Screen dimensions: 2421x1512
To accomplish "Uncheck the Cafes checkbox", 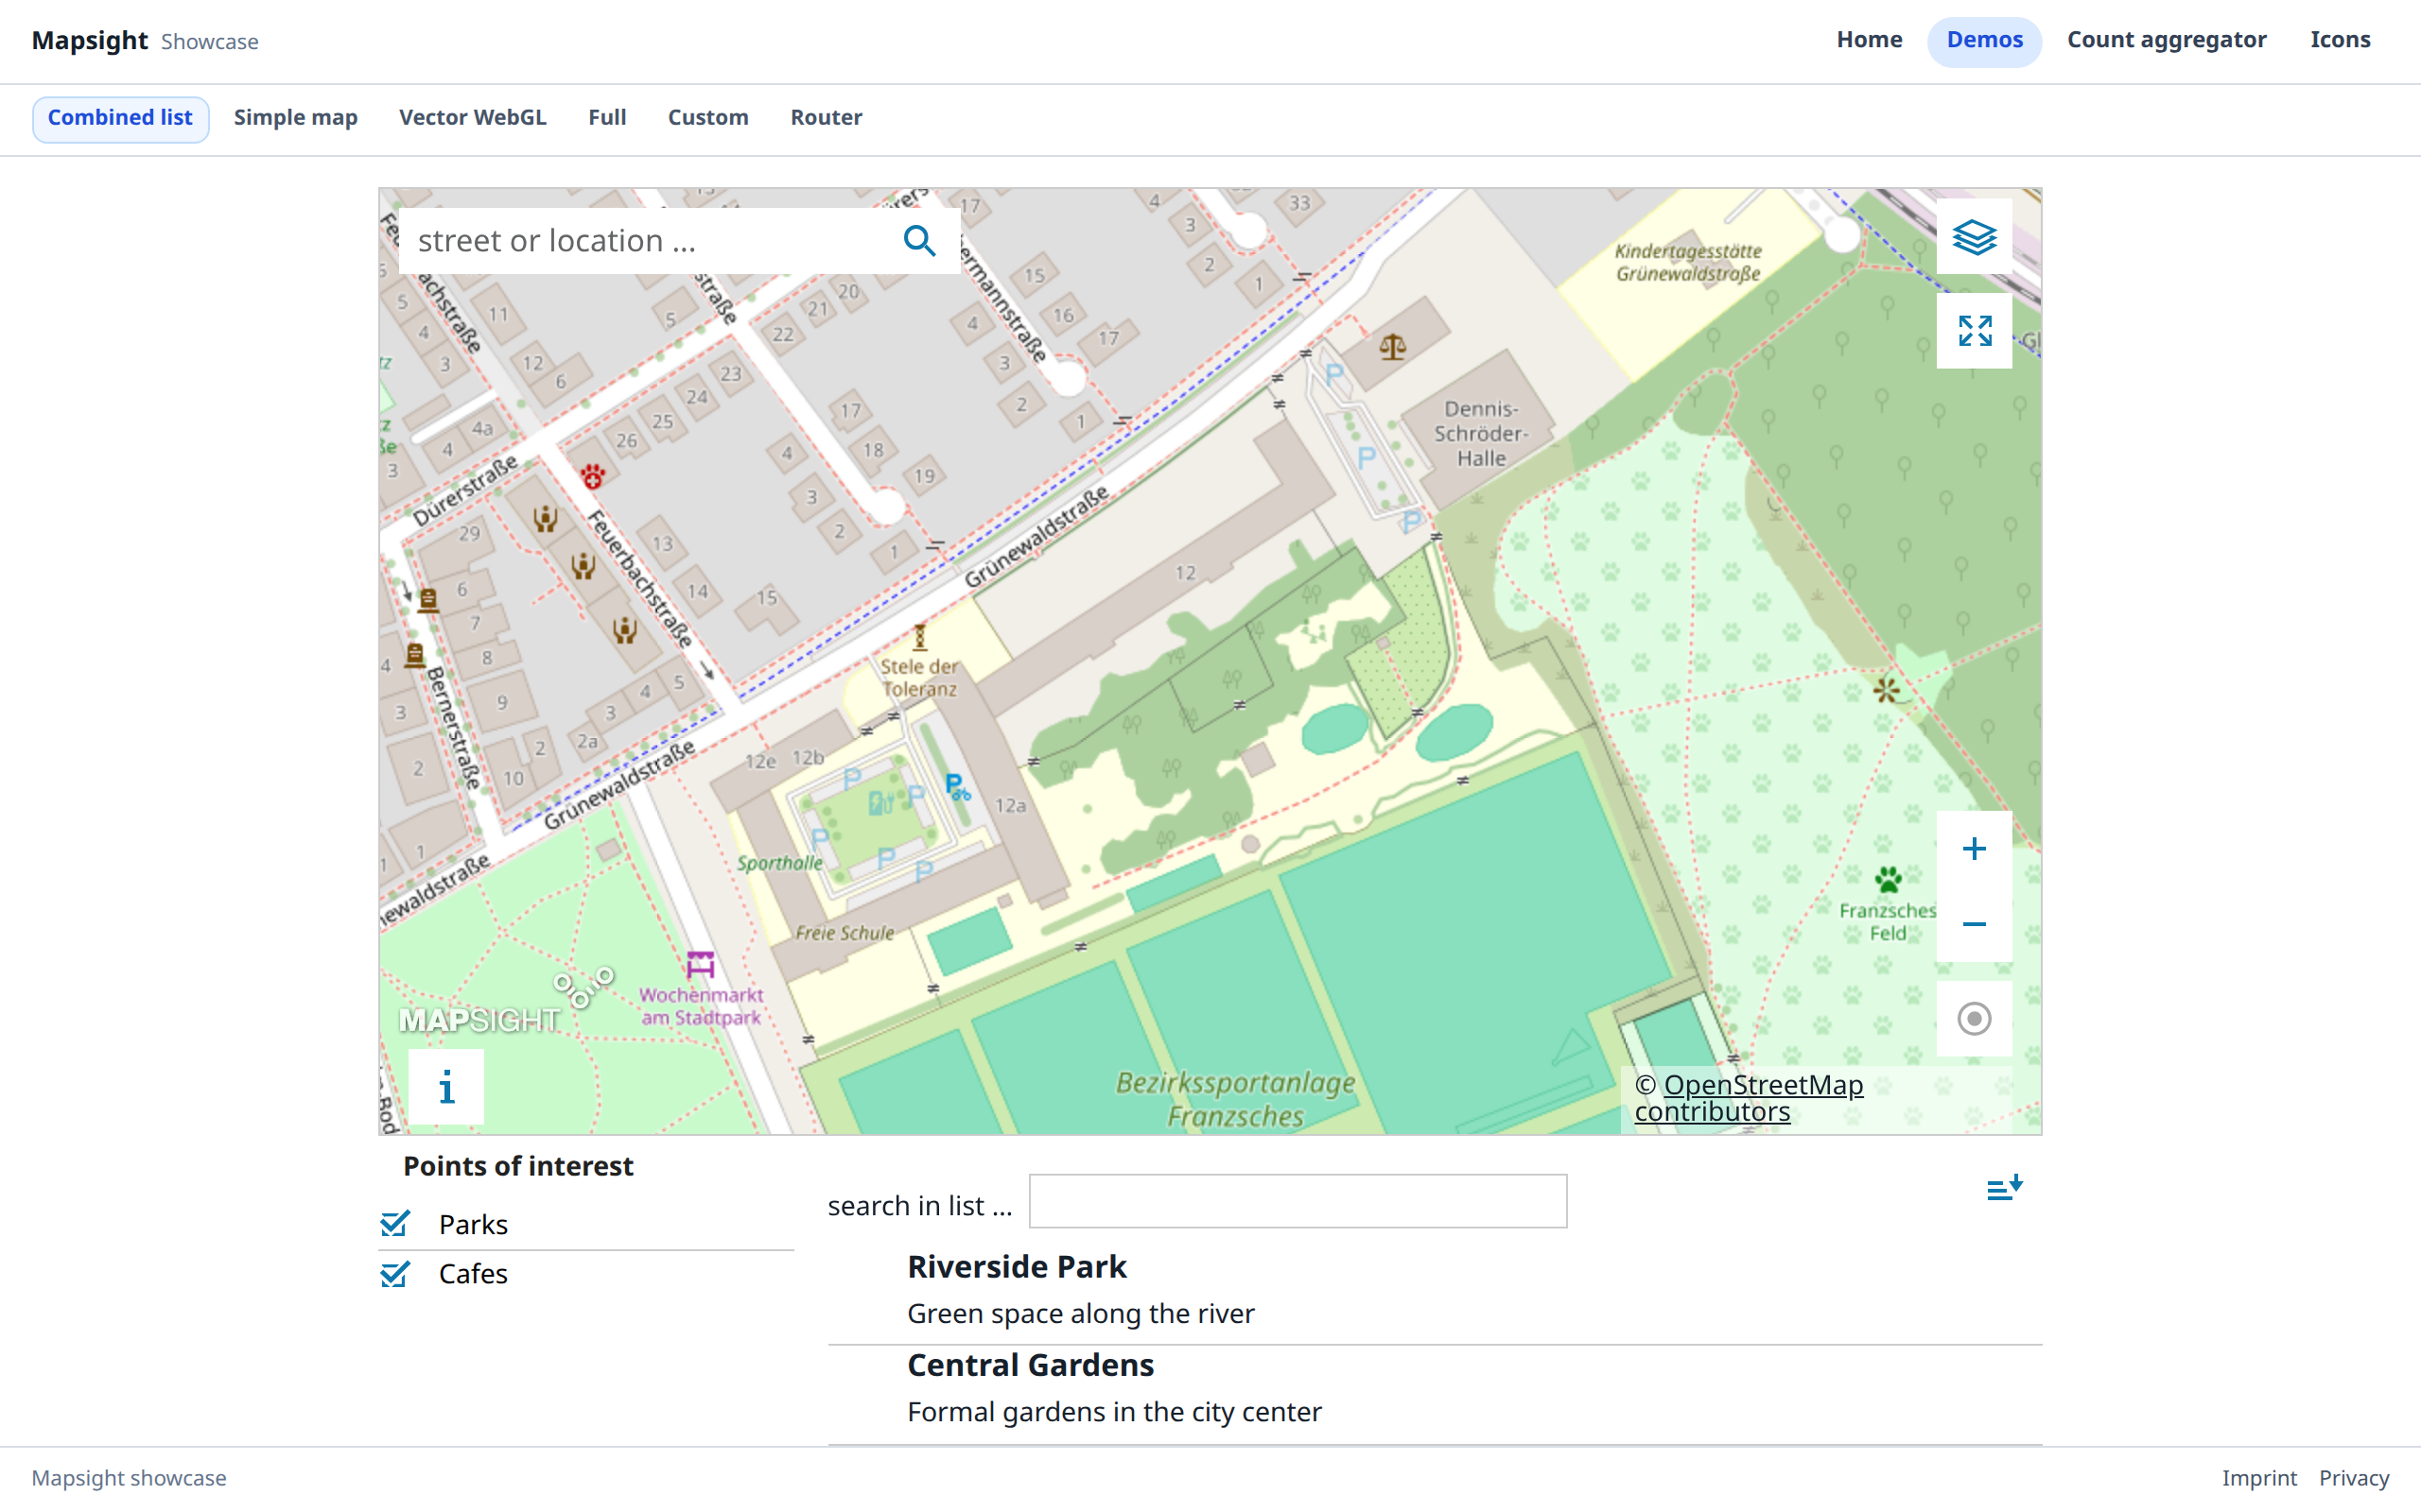I will tap(395, 1274).
